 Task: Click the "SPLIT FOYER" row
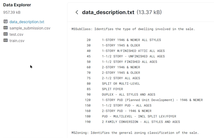coord(112,89)
